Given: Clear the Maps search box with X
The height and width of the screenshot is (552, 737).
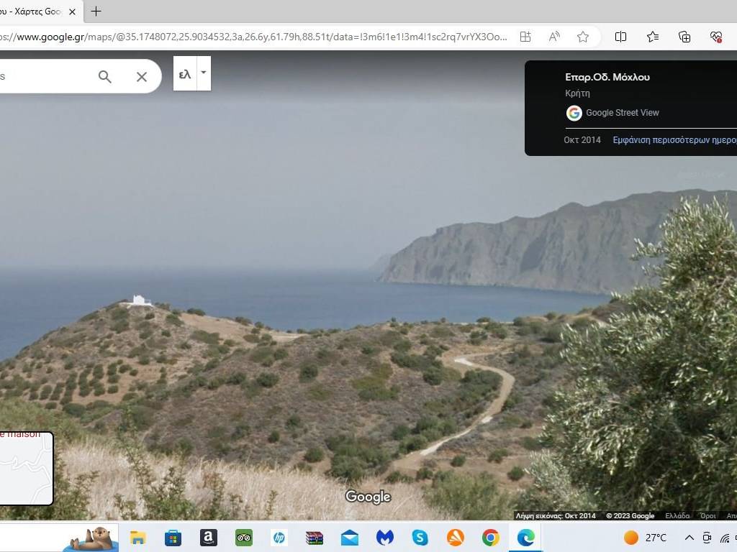Looking at the screenshot, I should coord(142,77).
